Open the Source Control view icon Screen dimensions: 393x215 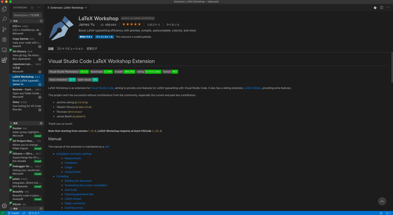tap(4, 29)
